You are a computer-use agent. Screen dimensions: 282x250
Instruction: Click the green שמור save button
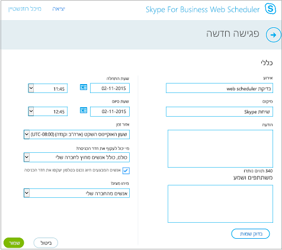point(14,243)
